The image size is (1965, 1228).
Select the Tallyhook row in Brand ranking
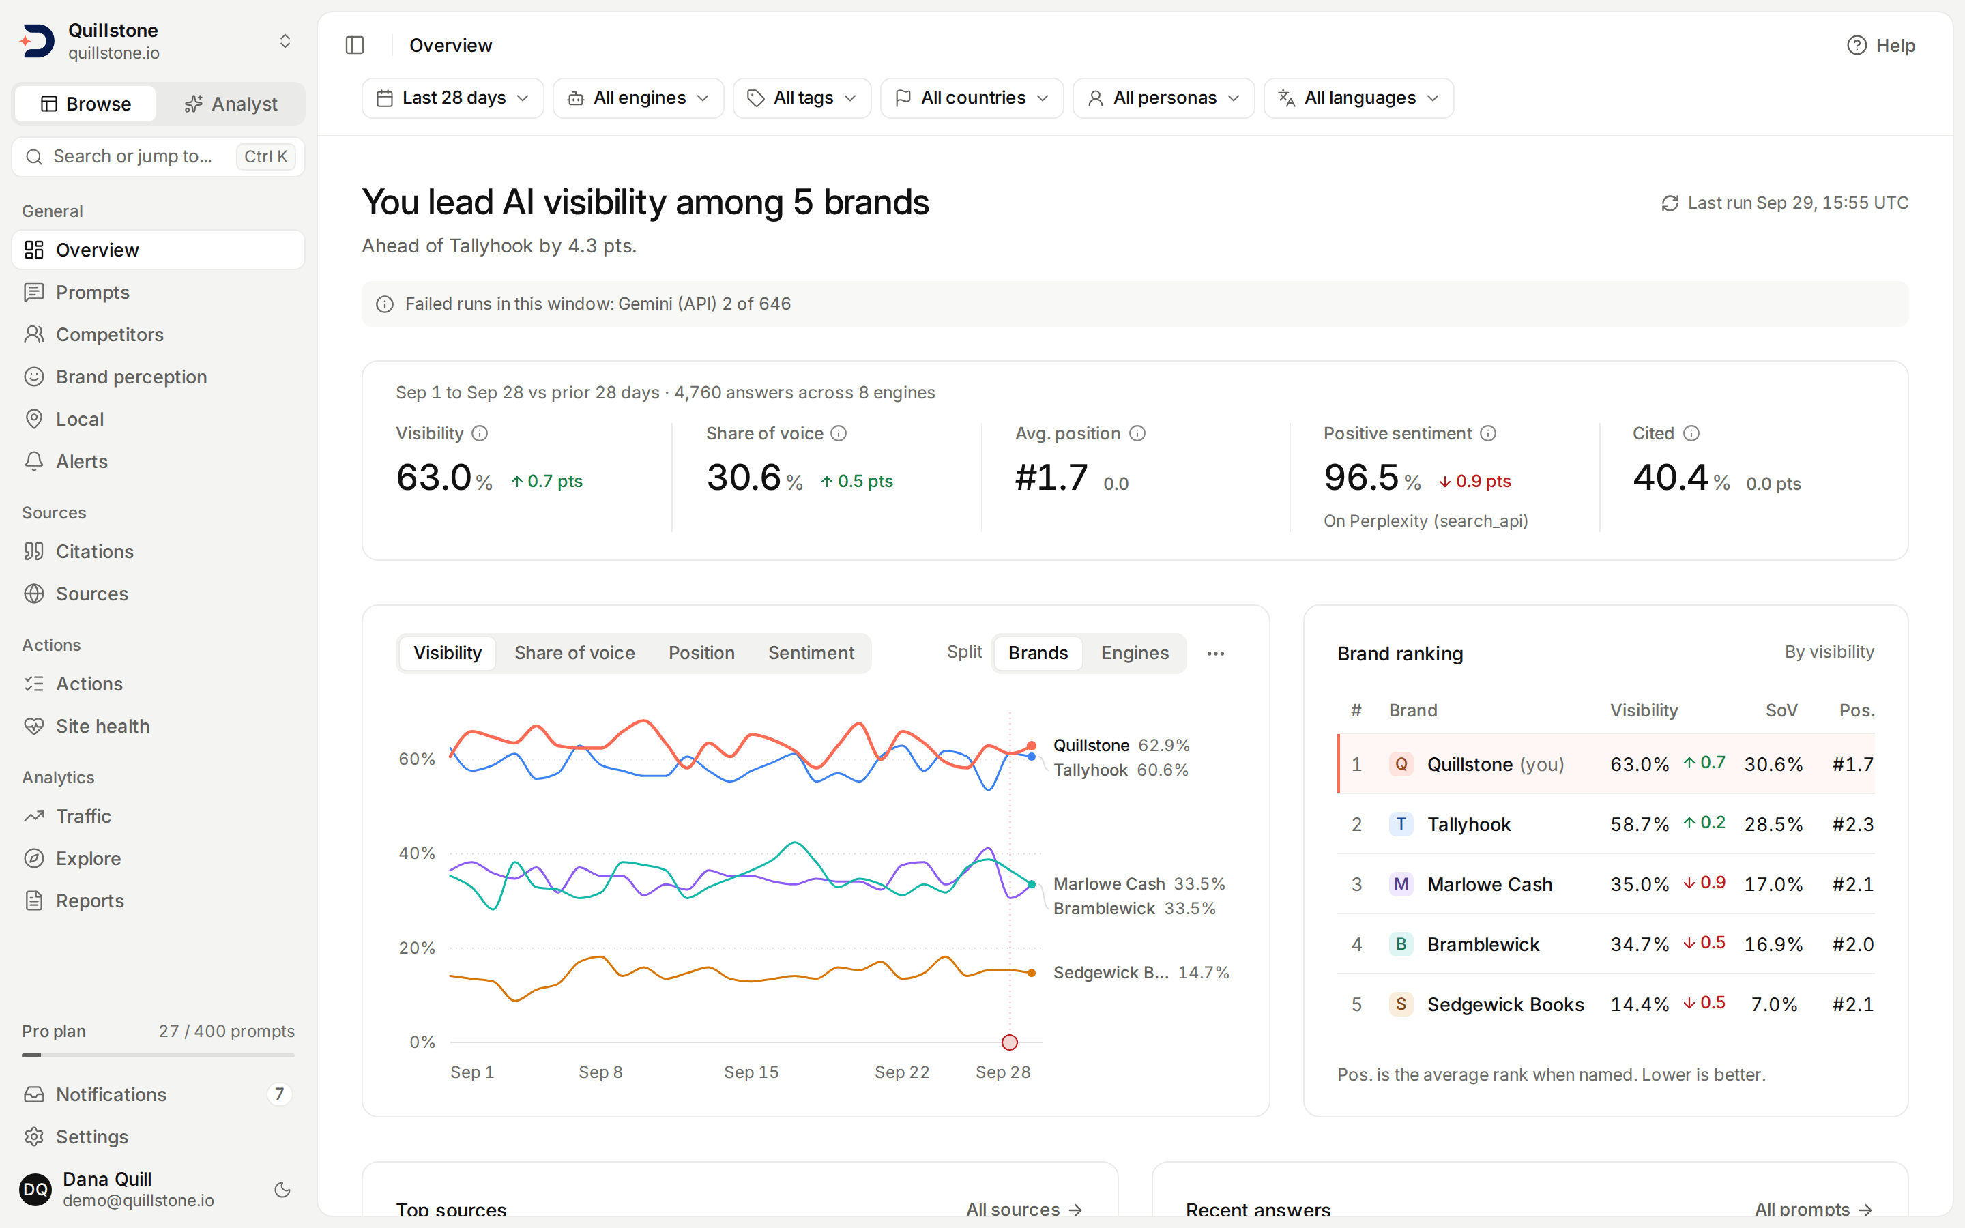(x=1605, y=824)
